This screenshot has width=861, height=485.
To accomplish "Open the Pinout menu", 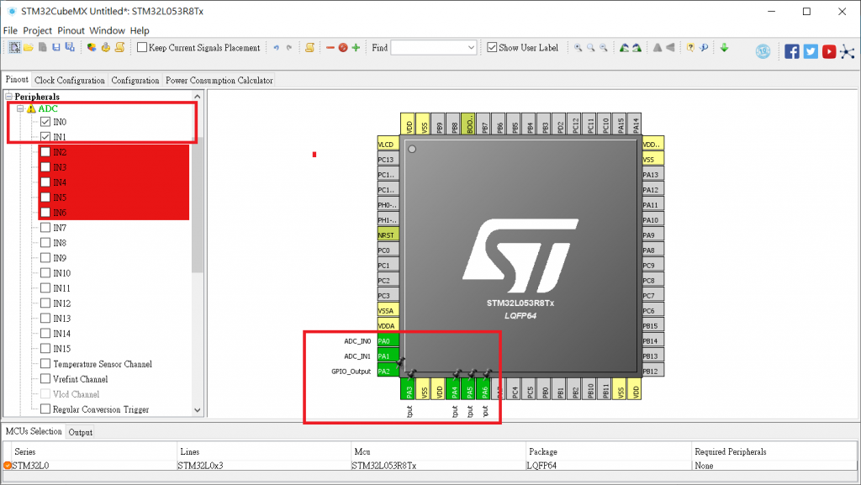I will (71, 31).
